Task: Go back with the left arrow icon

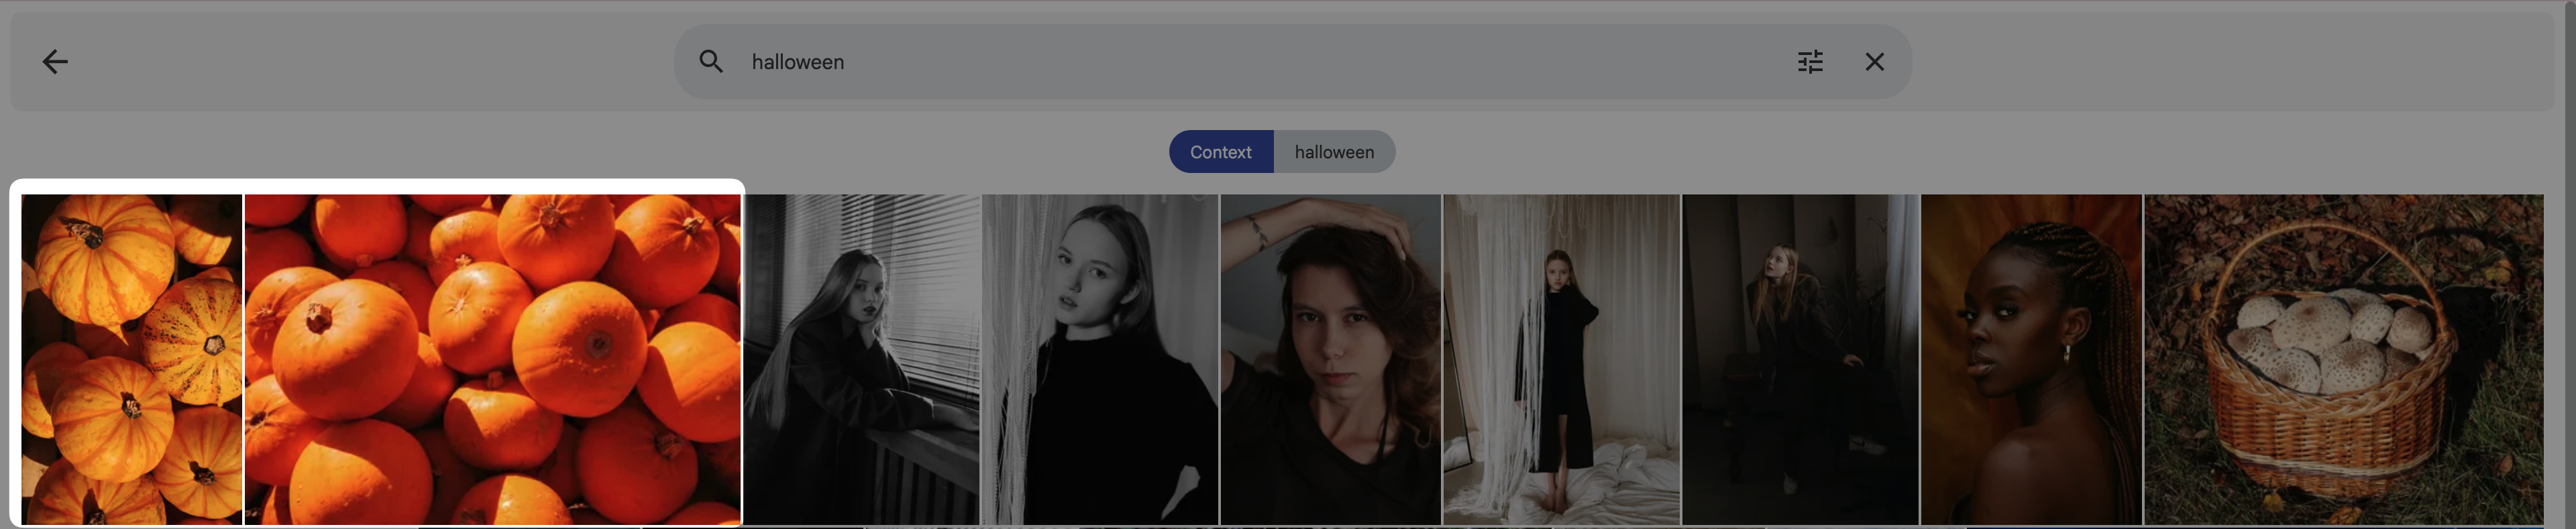Action: (x=55, y=62)
